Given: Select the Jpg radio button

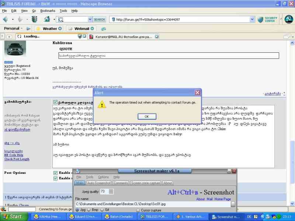Looking at the screenshot, I should coord(77,210).
